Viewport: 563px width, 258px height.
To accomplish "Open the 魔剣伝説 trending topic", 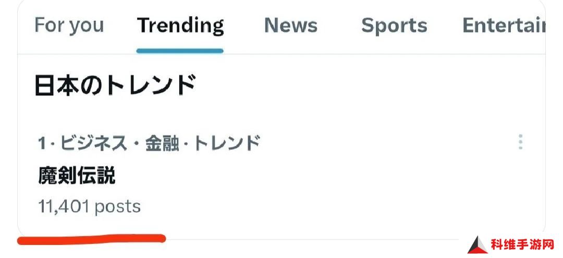I will coord(77,176).
